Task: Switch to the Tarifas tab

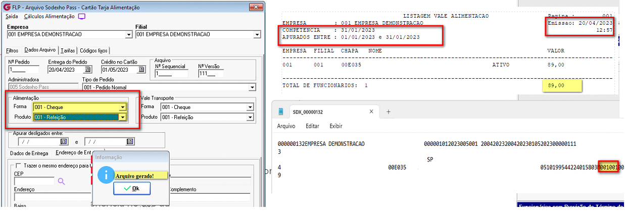Action: [x=68, y=50]
